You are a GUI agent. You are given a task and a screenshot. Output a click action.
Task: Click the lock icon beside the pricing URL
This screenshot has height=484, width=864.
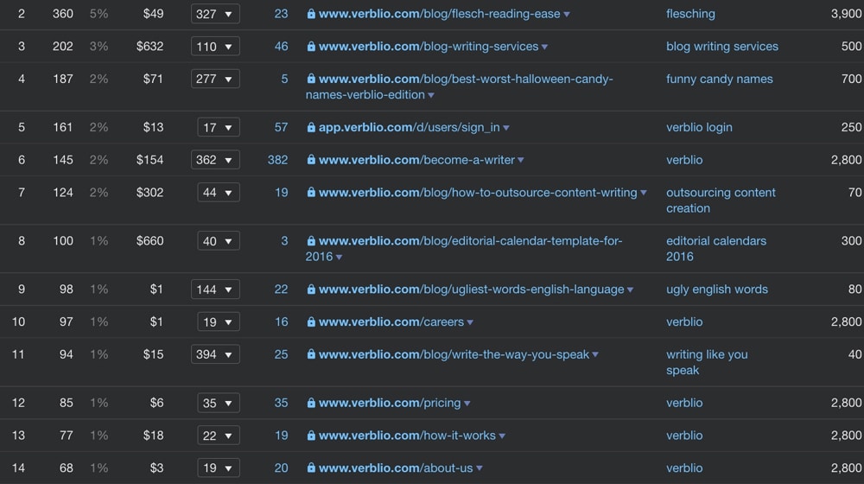[311, 404]
